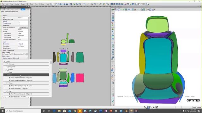The image size is (202, 113).
Task: Click the New document icon
Action: tap(56, 4)
